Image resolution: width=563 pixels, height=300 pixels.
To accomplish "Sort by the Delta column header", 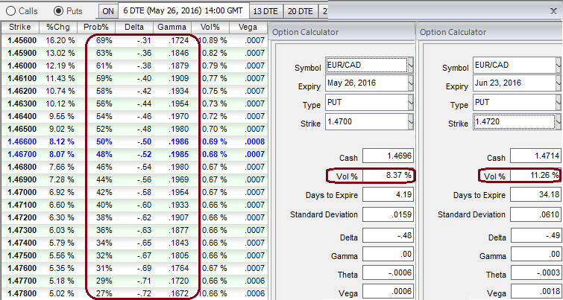I will coord(134,28).
